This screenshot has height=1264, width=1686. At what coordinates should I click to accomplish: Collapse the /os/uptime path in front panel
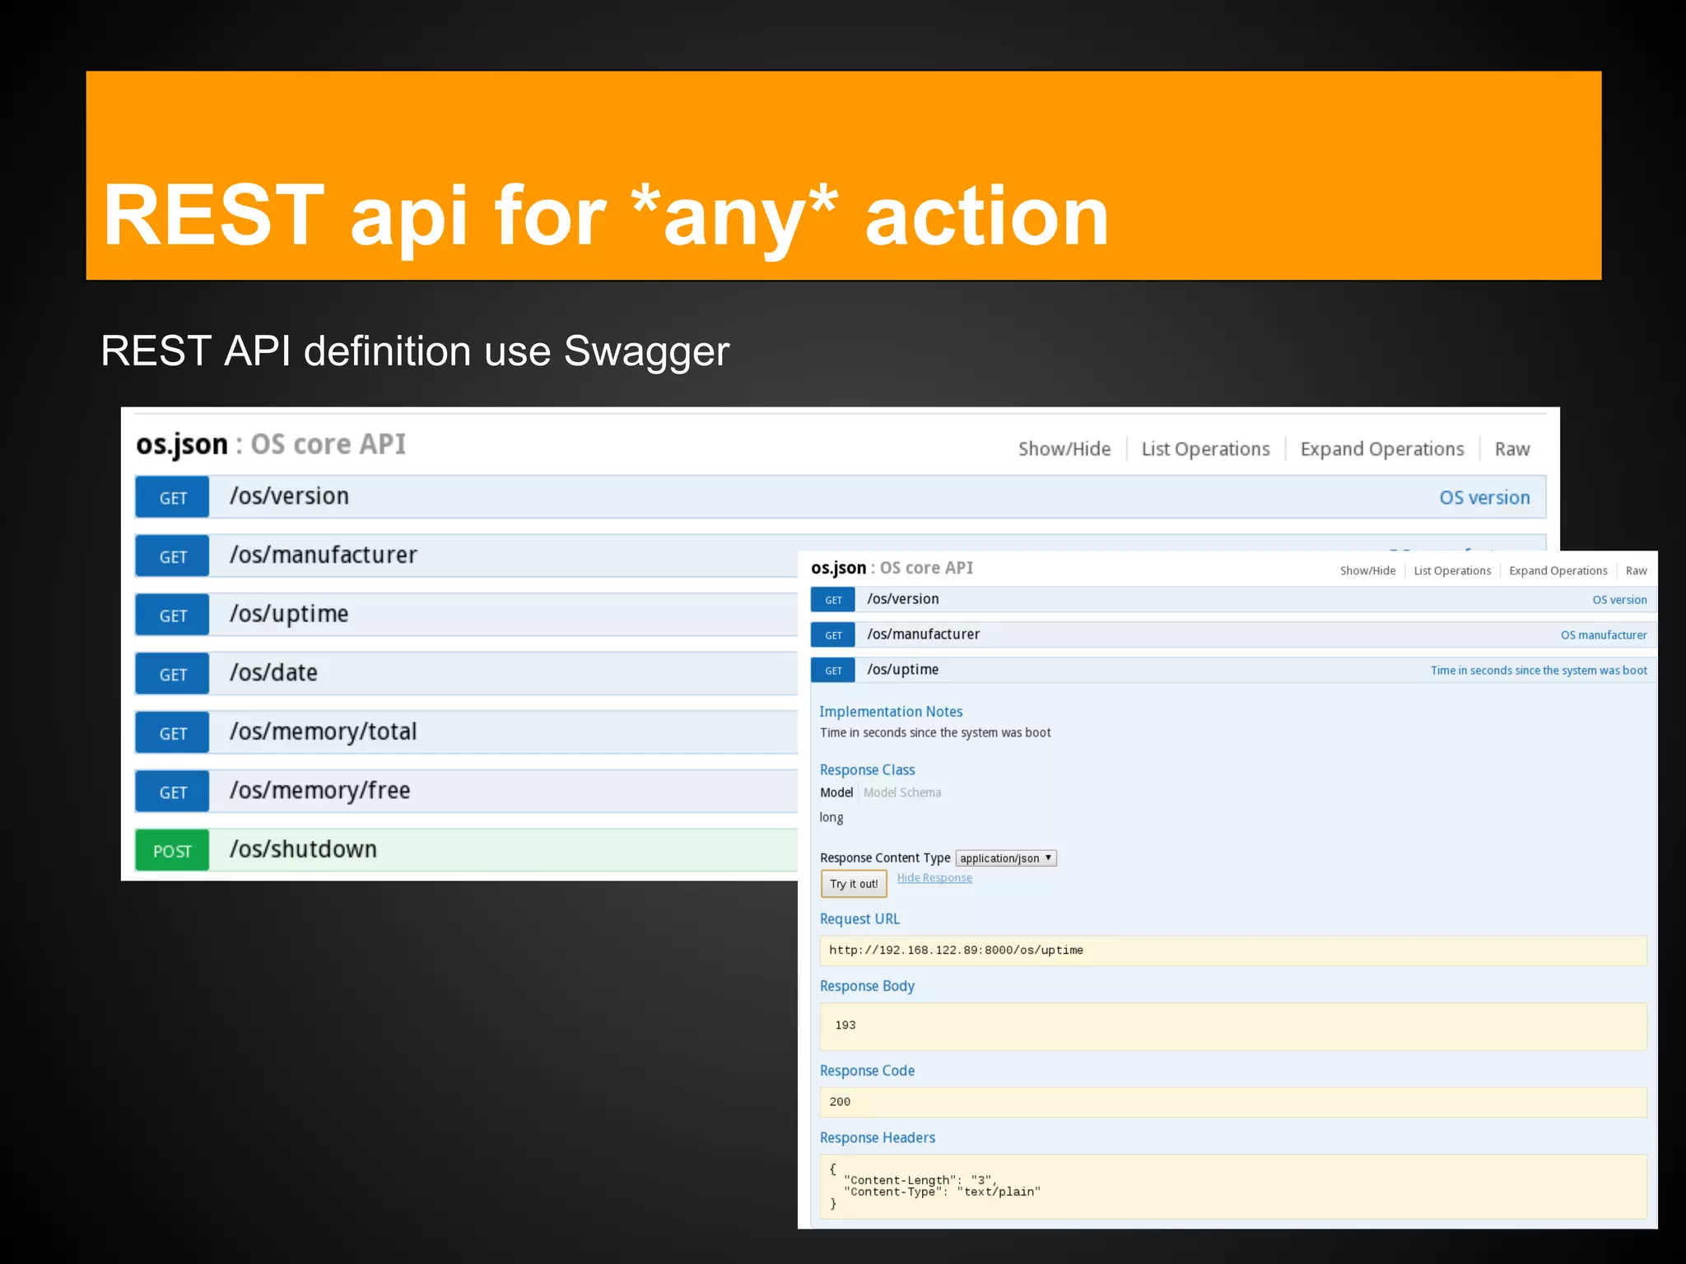(x=902, y=670)
